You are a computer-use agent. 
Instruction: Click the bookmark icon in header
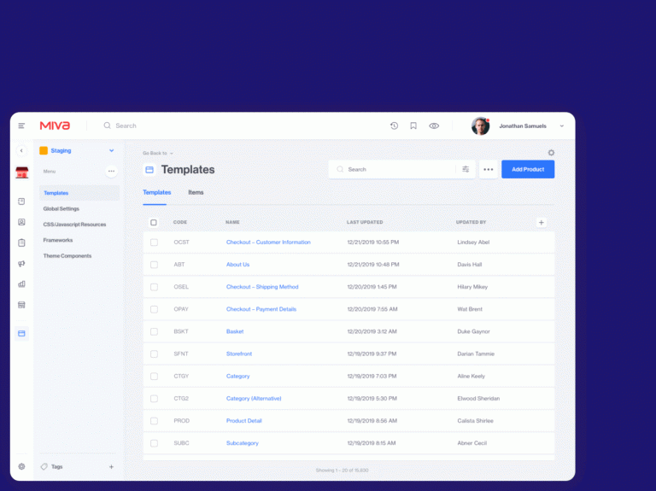413,126
